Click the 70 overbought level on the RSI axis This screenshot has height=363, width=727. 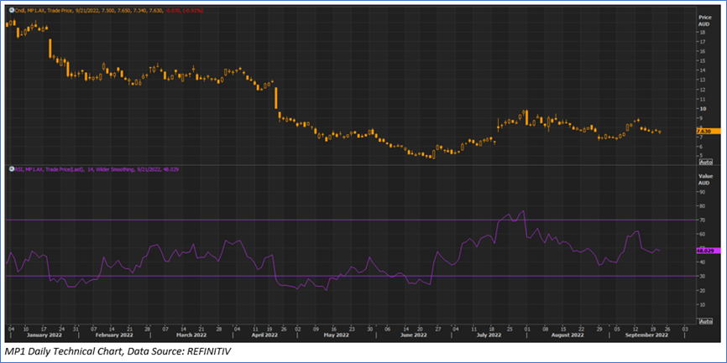[x=703, y=220]
